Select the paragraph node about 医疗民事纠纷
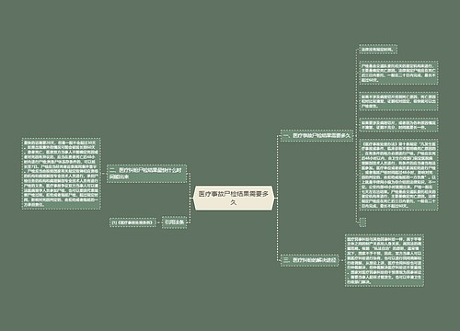Screen dimensions: 460x331 pyautogui.click(x=385, y=260)
